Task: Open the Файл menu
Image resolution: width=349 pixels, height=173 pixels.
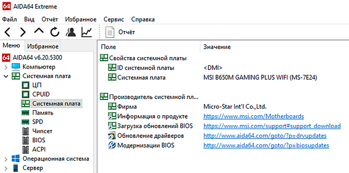Action: pyautogui.click(x=10, y=20)
